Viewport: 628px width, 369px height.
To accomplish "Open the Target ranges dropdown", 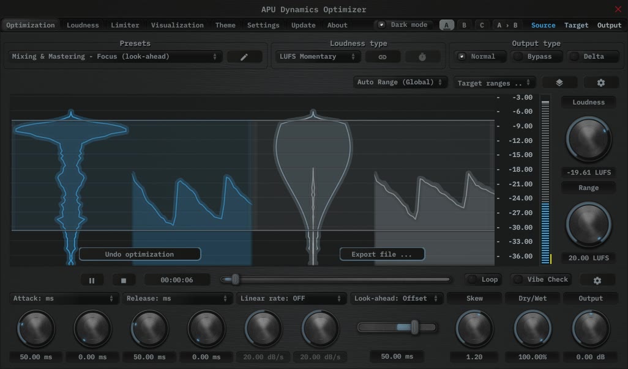I will pos(494,82).
